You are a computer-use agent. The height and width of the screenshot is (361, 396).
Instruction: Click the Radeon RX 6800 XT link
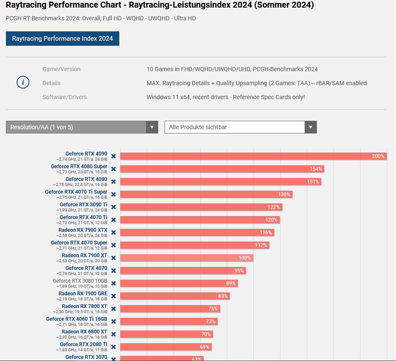point(85,331)
